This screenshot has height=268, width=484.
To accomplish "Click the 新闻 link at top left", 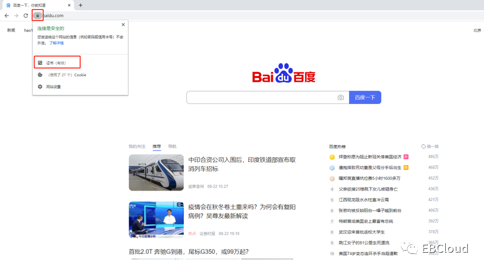I will click(11, 30).
